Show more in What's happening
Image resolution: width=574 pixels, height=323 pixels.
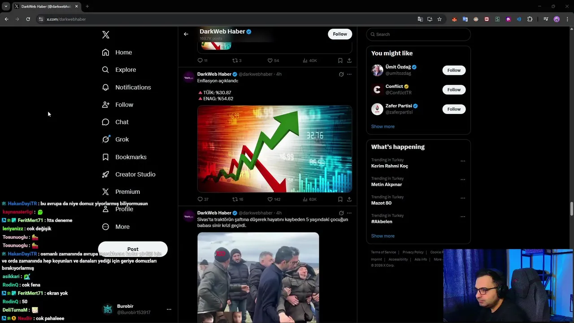(383, 236)
